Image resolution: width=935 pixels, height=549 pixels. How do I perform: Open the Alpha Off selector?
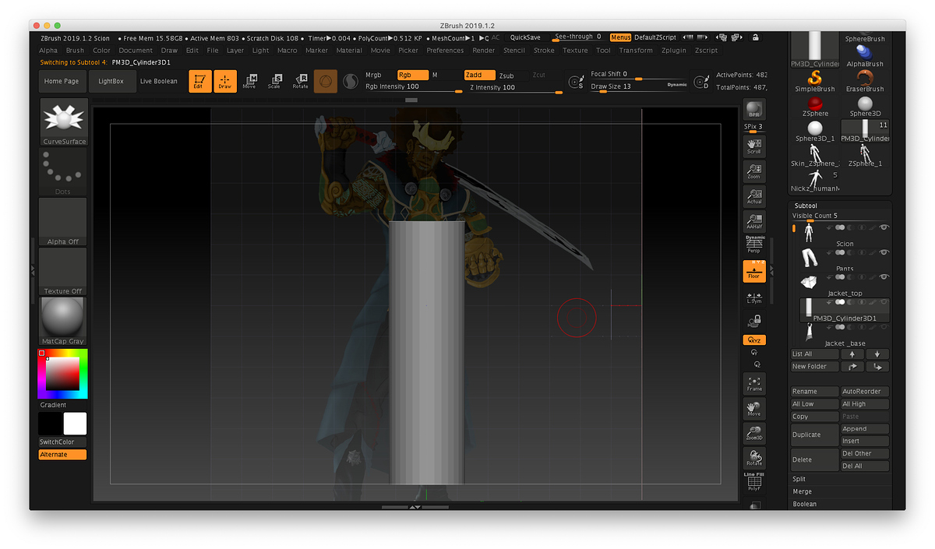(x=63, y=222)
